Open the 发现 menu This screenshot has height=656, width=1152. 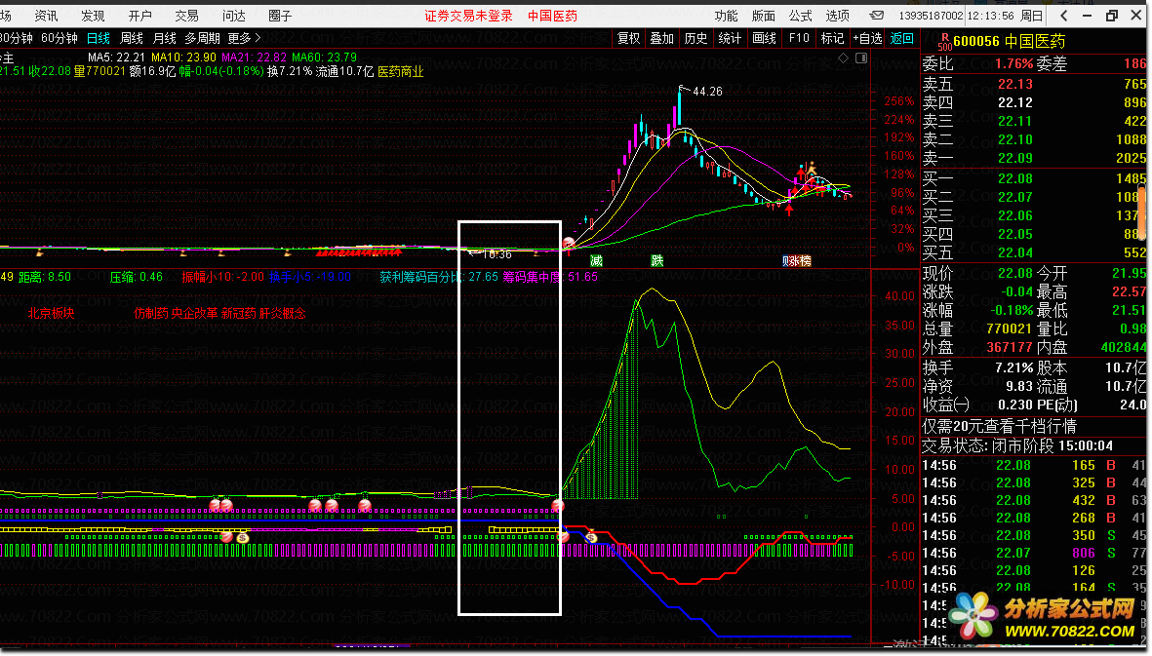(x=94, y=16)
